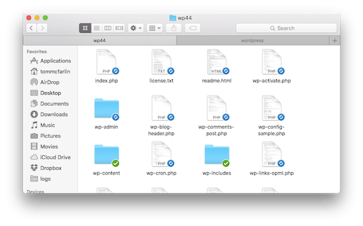The height and width of the screenshot is (226, 363).
Task: Zoom the window with green button
Action: [x=45, y=18]
